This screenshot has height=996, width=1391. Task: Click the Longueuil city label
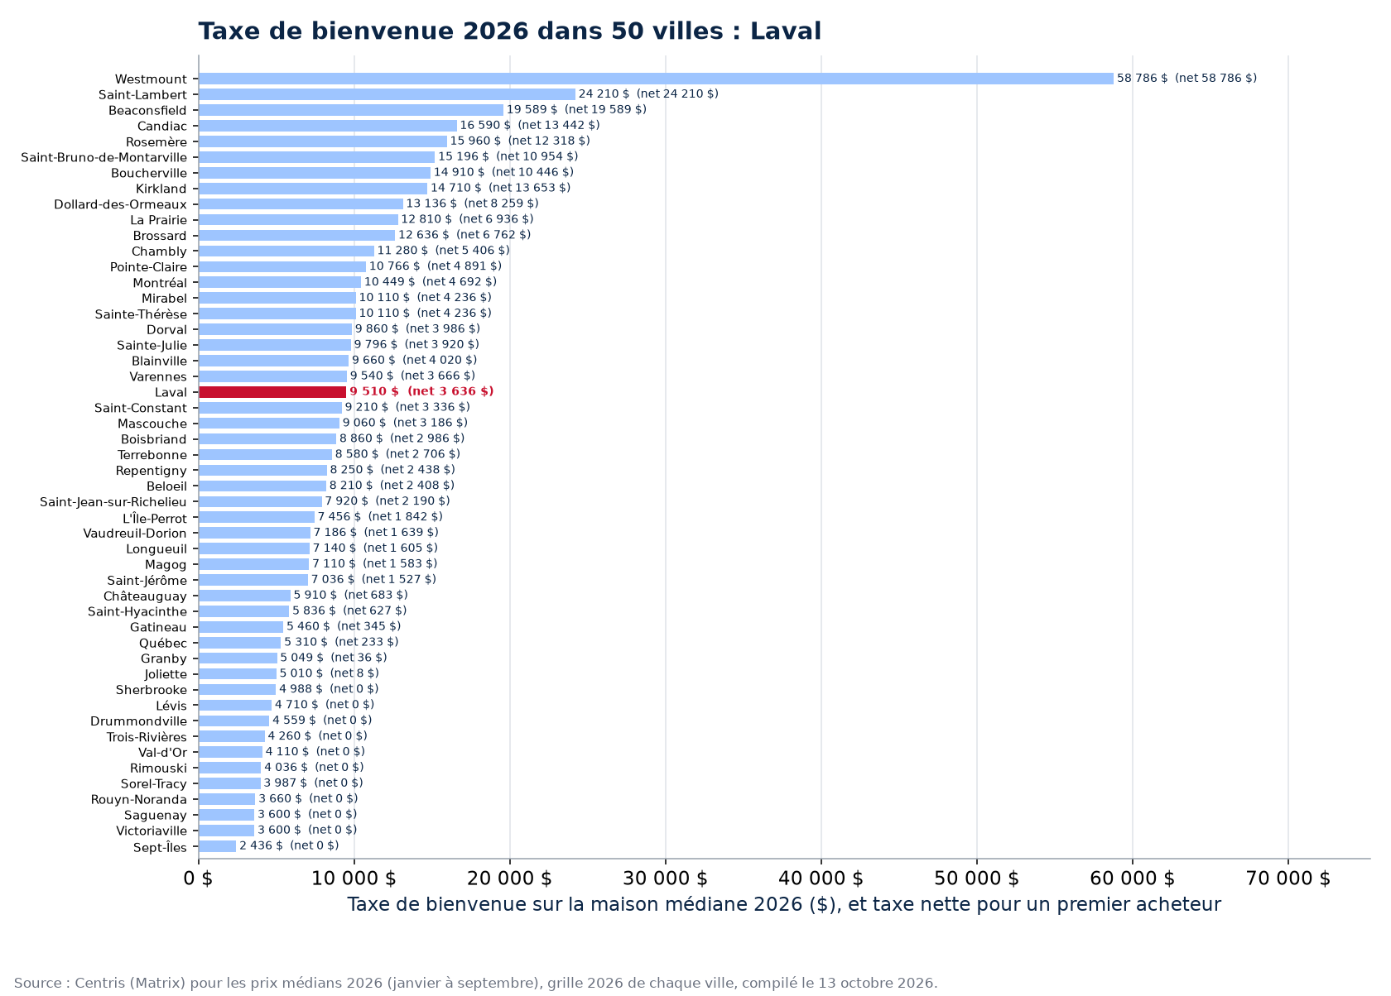[x=156, y=549]
